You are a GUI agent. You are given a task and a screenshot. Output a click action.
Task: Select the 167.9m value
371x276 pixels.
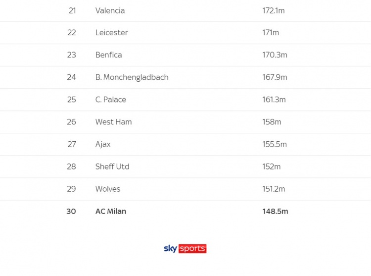pos(275,77)
